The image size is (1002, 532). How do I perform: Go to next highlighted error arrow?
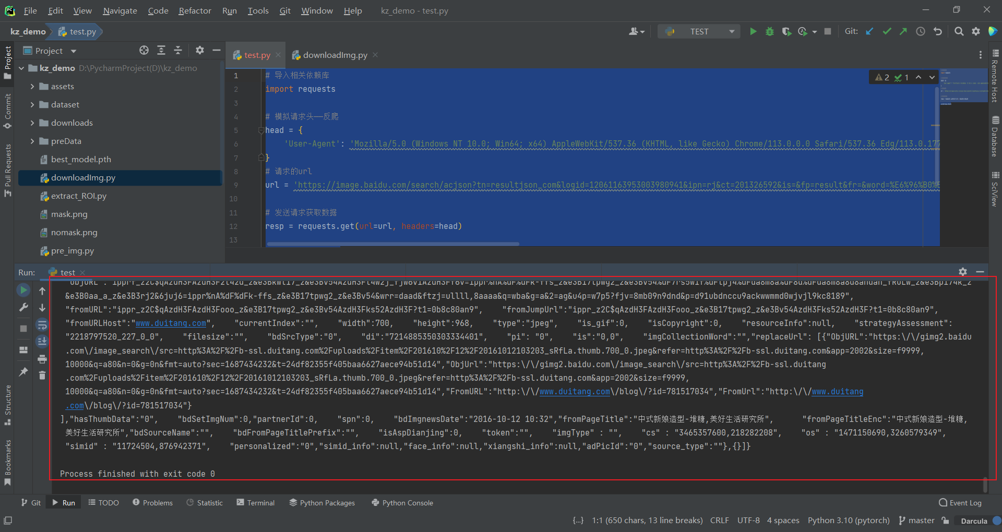(x=932, y=77)
